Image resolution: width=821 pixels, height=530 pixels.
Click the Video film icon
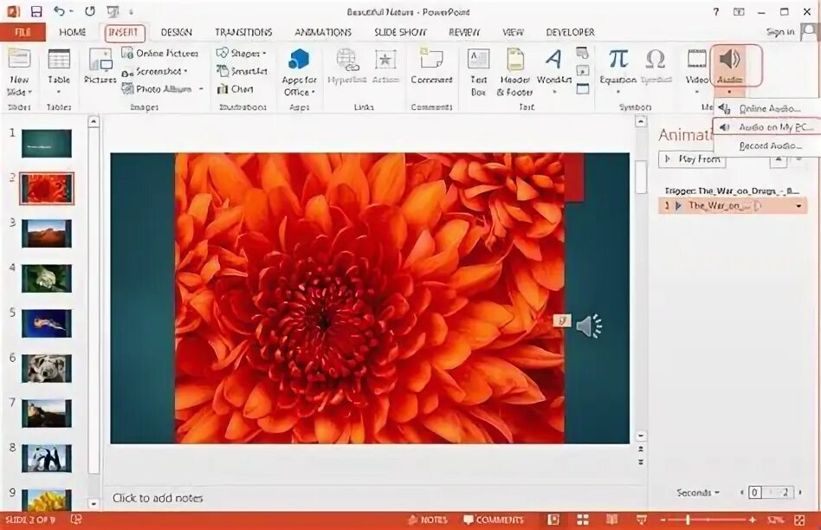pyautogui.click(x=697, y=59)
